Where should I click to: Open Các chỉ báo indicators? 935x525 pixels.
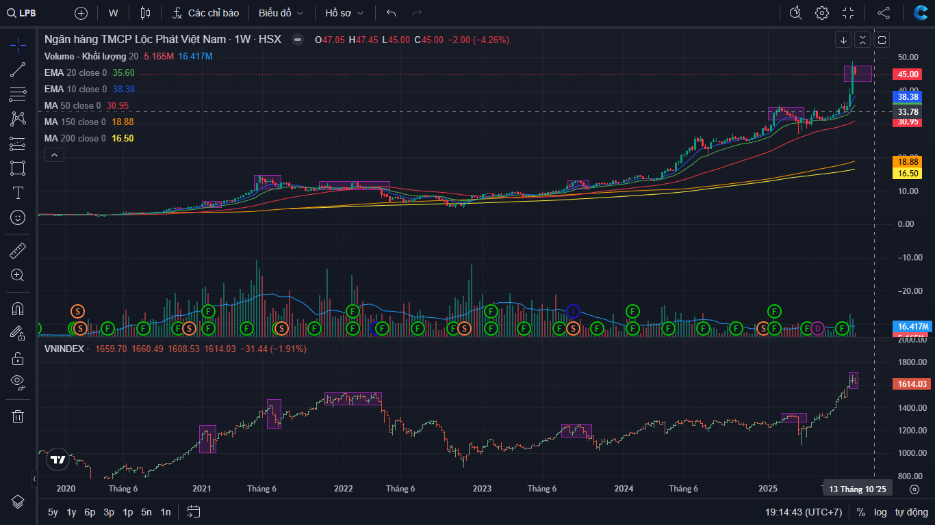(x=205, y=13)
